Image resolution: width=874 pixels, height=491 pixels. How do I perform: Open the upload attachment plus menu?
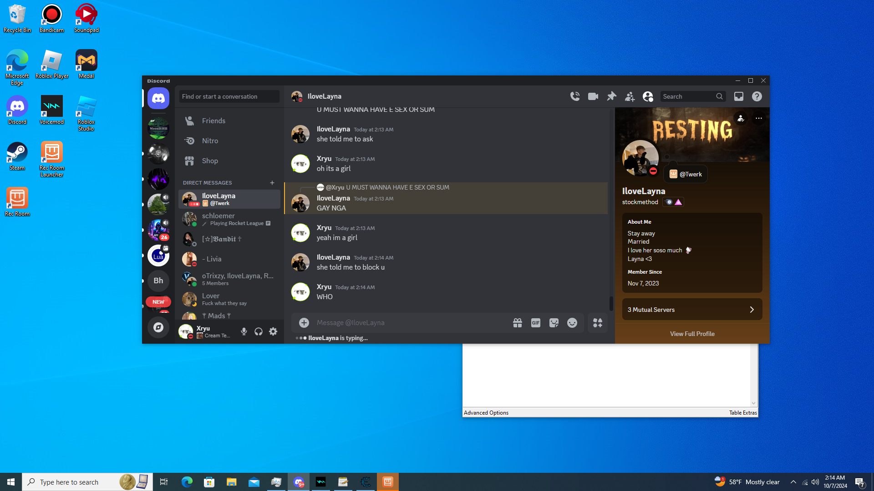[304, 323]
